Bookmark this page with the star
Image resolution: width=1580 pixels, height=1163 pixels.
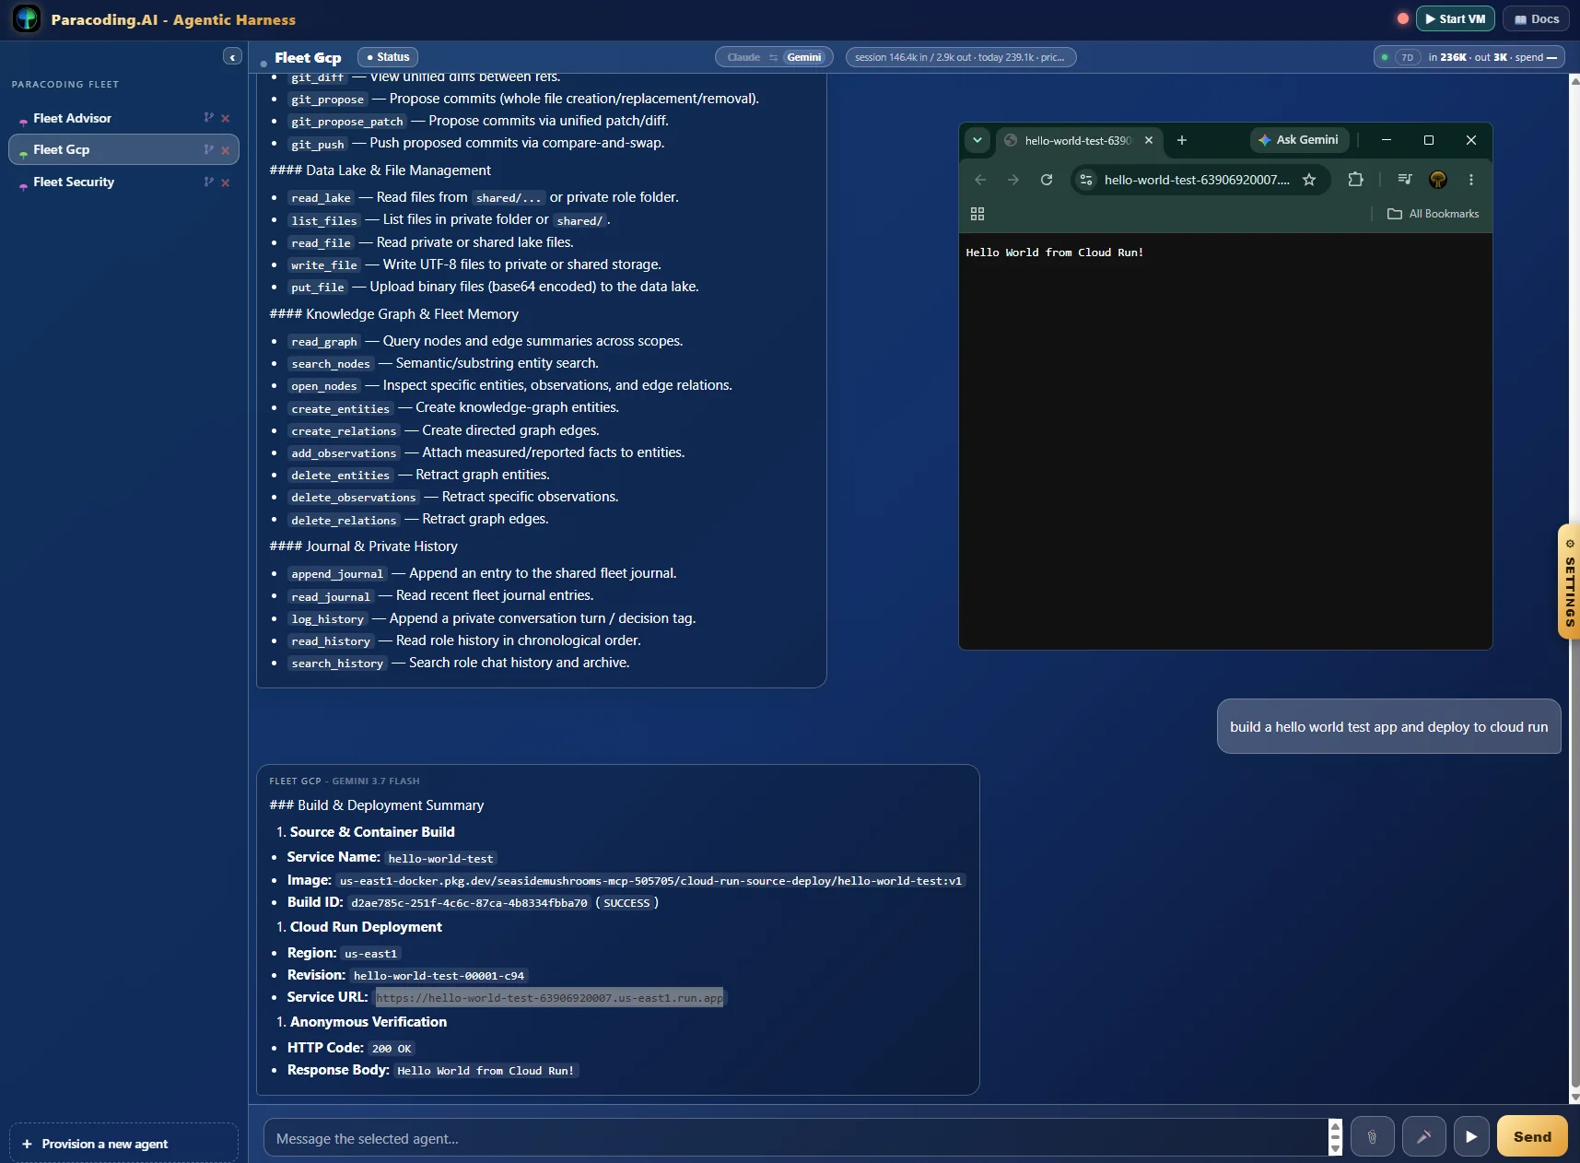tap(1309, 180)
